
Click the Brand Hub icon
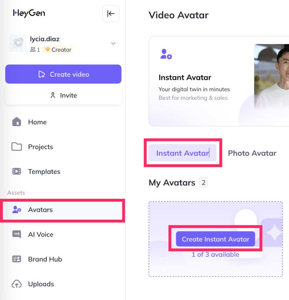point(17,259)
